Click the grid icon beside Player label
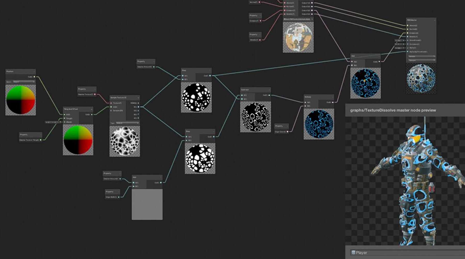 [x=353, y=252]
